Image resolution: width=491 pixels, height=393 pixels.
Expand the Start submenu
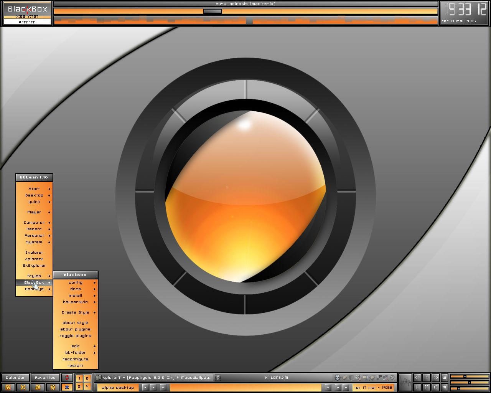point(34,189)
